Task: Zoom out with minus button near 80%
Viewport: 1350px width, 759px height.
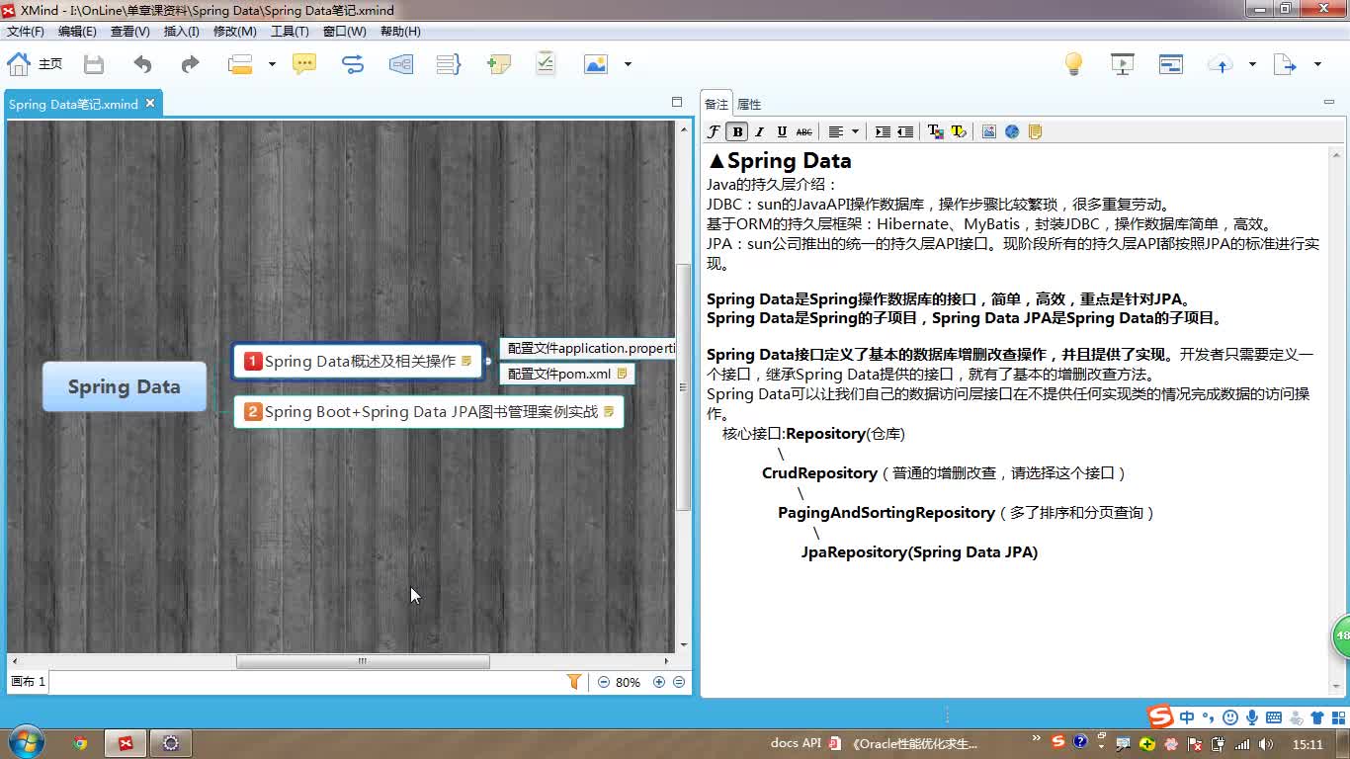Action: [x=604, y=682]
